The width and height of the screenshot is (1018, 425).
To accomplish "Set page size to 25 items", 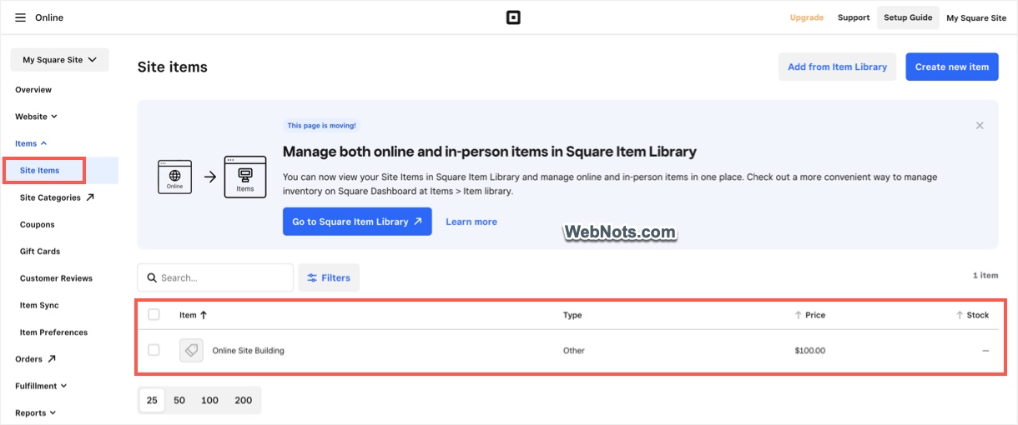I will point(152,400).
